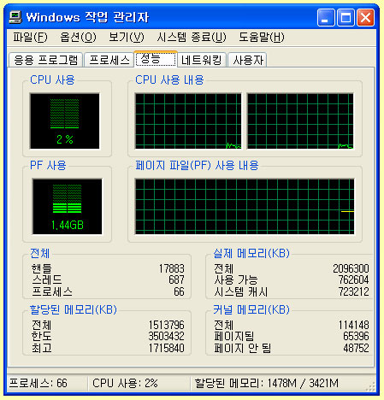Click the CPU 사용 meter showing 2 %

coord(65,121)
